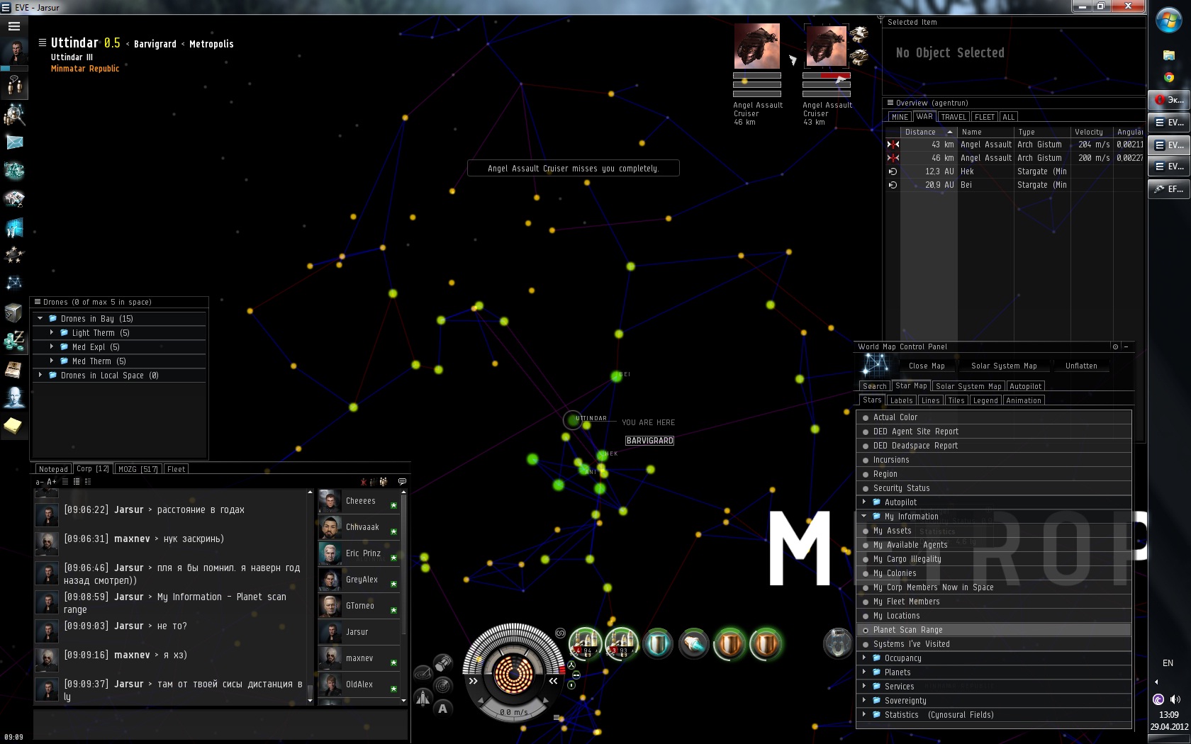Expand the Planets group
The image size is (1191, 744).
[x=864, y=672]
